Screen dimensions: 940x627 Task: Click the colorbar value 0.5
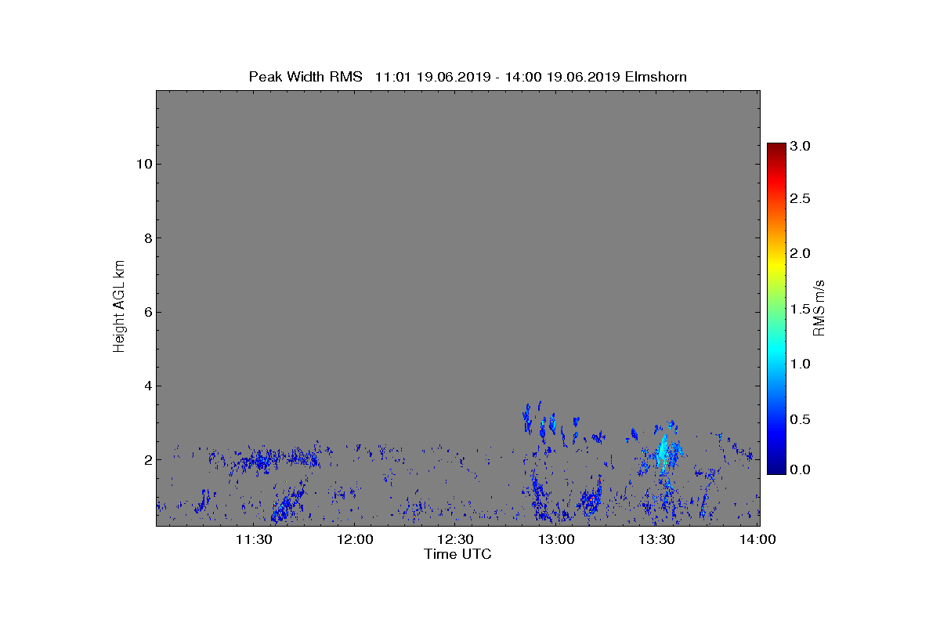[x=800, y=419]
